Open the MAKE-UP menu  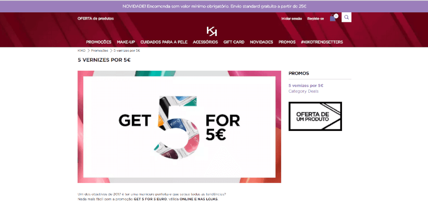(x=126, y=42)
